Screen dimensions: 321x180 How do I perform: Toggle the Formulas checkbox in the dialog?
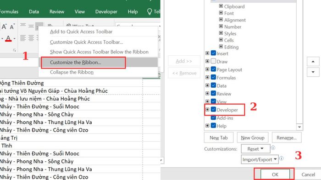pos(213,77)
